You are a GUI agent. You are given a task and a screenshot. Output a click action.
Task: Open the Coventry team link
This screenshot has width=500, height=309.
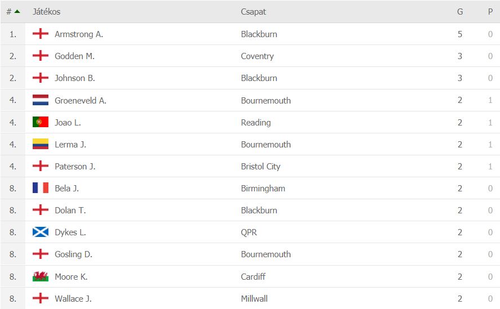[x=257, y=56]
